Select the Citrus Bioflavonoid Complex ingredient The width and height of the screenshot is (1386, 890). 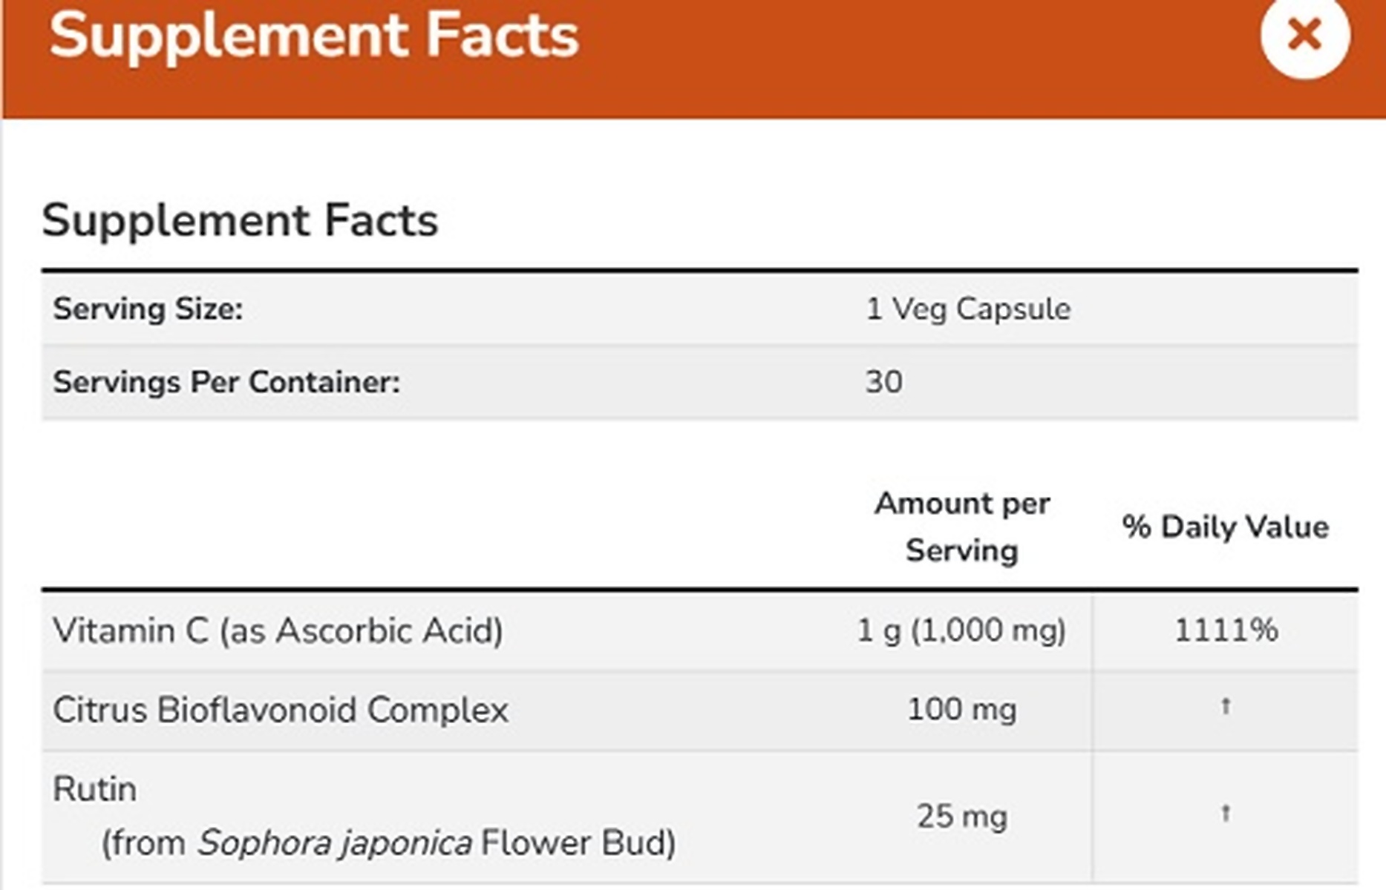tap(280, 710)
